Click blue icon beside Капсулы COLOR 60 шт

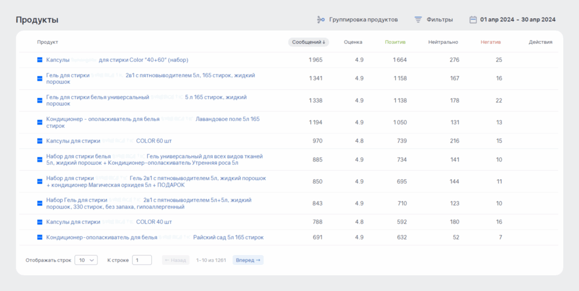coord(40,141)
